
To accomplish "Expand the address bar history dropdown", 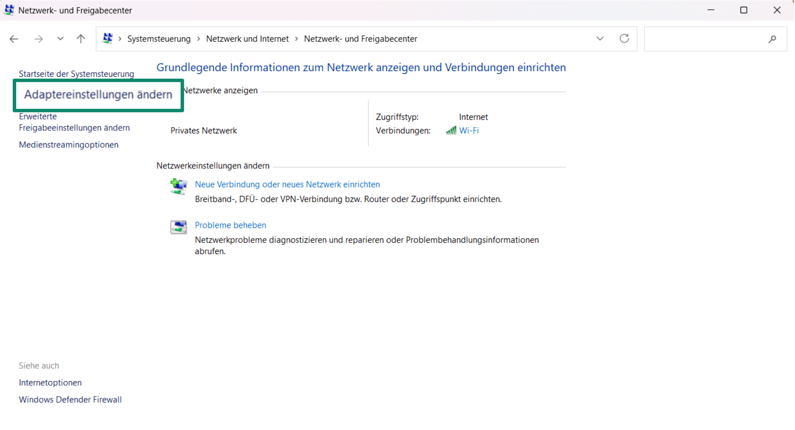I will pos(600,39).
